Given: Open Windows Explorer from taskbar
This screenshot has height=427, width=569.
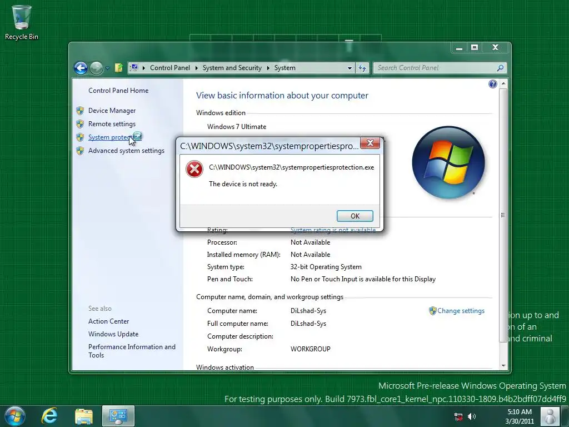Looking at the screenshot, I should coord(83,416).
